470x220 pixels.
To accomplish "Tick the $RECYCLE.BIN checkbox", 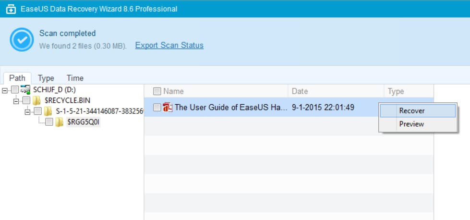I will 26,100.
